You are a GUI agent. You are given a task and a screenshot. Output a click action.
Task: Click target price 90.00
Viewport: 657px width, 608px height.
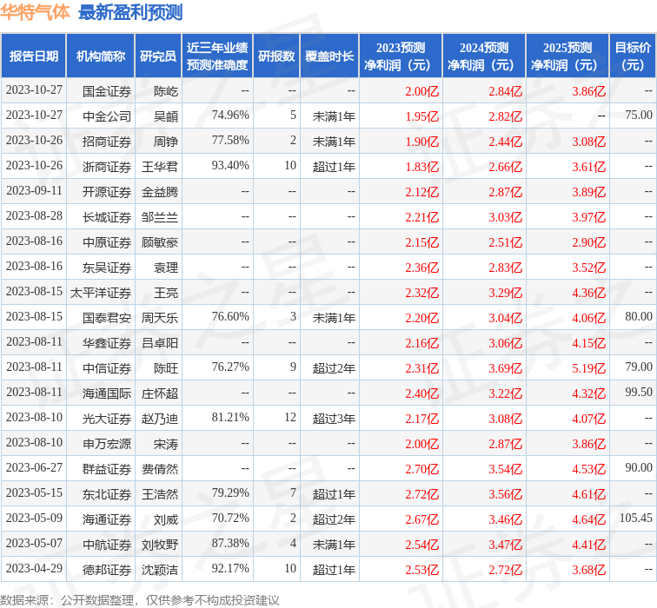(x=639, y=467)
